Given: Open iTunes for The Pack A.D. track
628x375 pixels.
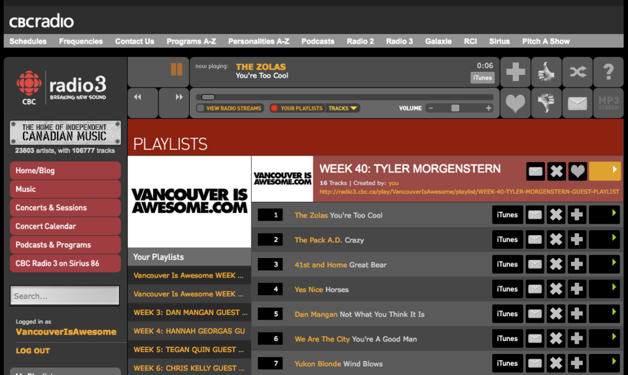Looking at the screenshot, I should click(508, 240).
